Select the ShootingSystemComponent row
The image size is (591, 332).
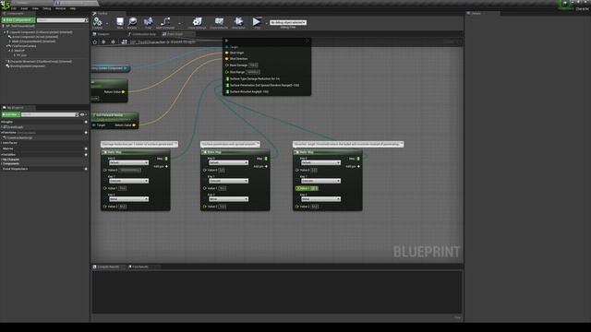pyautogui.click(x=25, y=65)
